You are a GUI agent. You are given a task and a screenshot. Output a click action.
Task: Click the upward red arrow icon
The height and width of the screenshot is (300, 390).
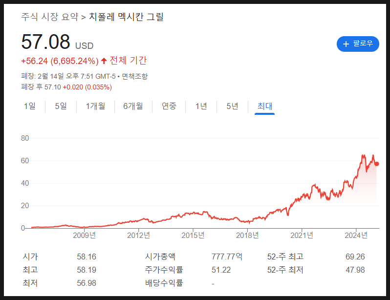tap(104, 61)
